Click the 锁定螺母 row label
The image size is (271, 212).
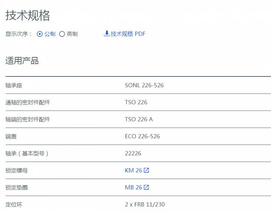17,171
